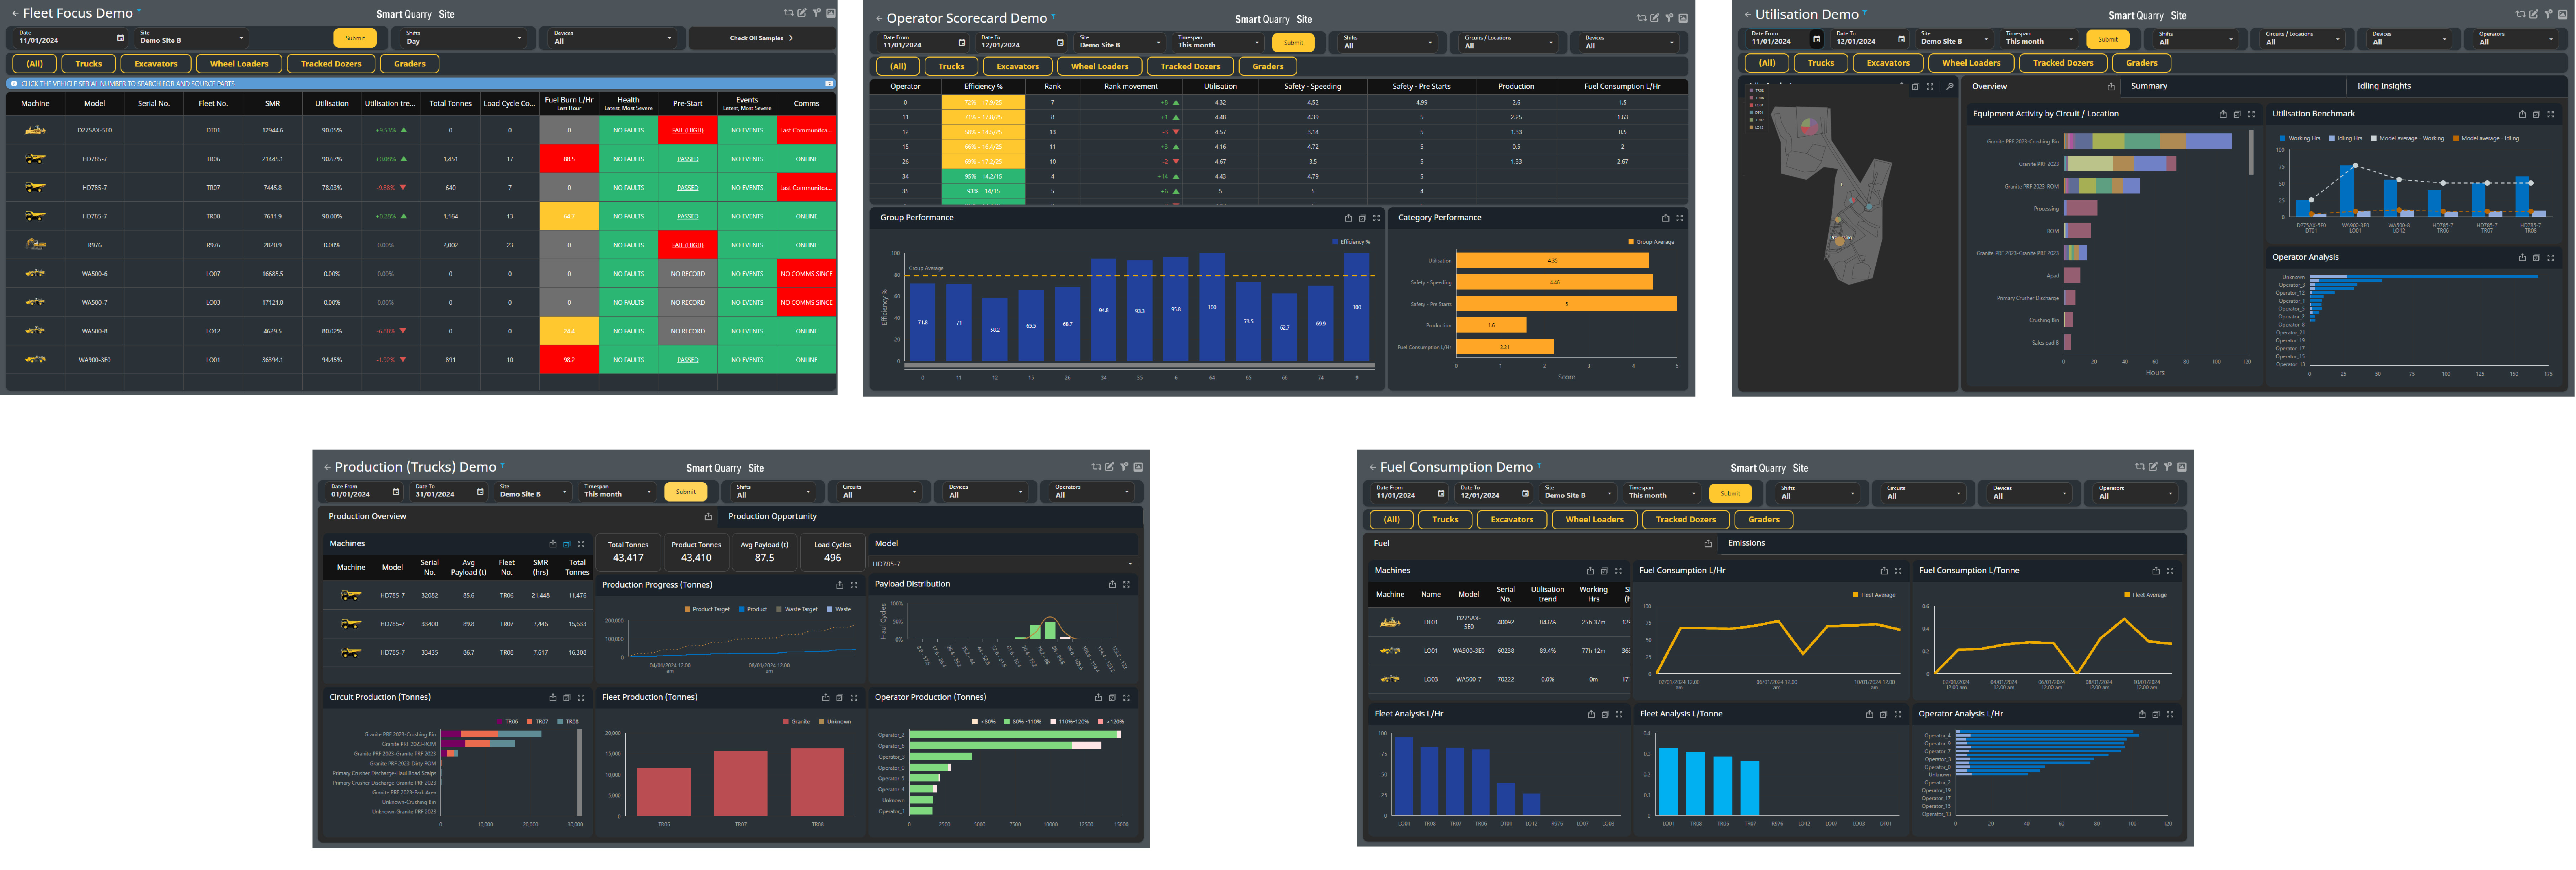Toggle checkbox icon on Fuel Machines panel
Screen dimensions: 2576x870
[x=1604, y=571]
